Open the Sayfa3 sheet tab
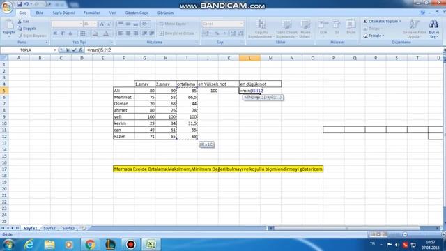Screen dimensions: 446x251 coord(68,228)
